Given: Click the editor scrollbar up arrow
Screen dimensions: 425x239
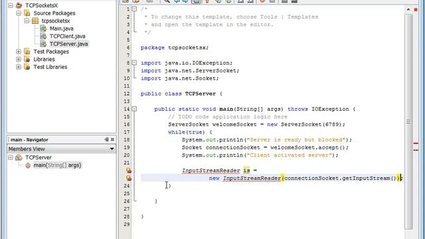Looking at the screenshot, I should [408, 9].
